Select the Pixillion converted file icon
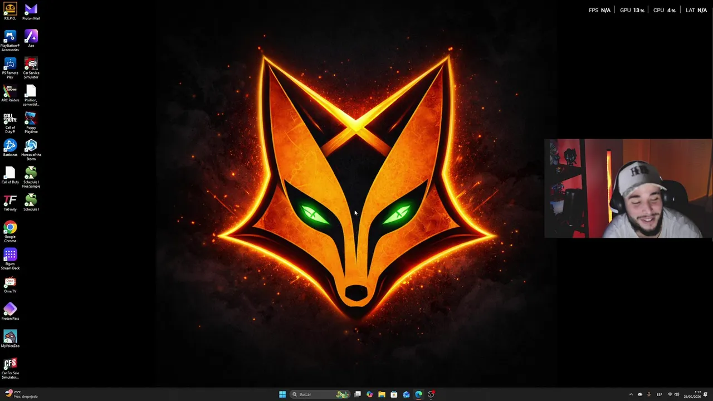Image resolution: width=713 pixels, height=401 pixels. pos(31,95)
